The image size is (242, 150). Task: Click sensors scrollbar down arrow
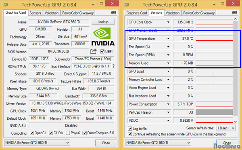point(236,122)
